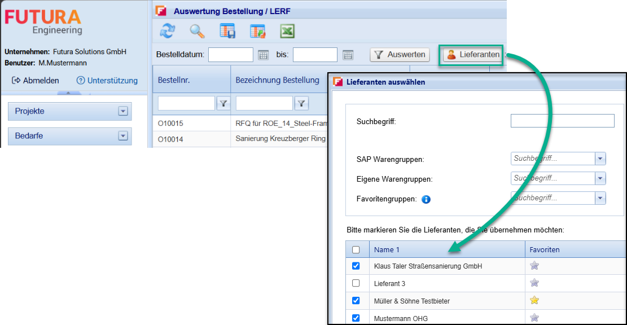The image size is (627, 325).
Task: Collapse the sidebar header with the small arrow
Action: pyautogui.click(x=68, y=93)
